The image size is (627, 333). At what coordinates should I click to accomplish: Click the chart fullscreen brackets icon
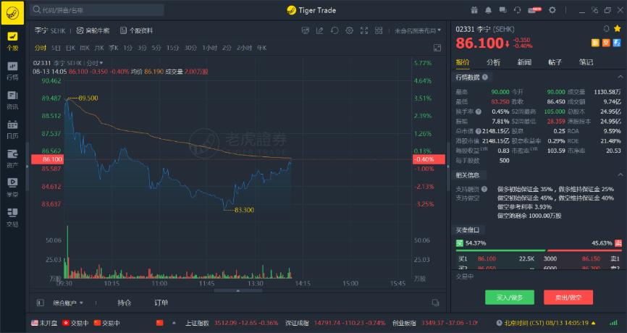[364, 30]
